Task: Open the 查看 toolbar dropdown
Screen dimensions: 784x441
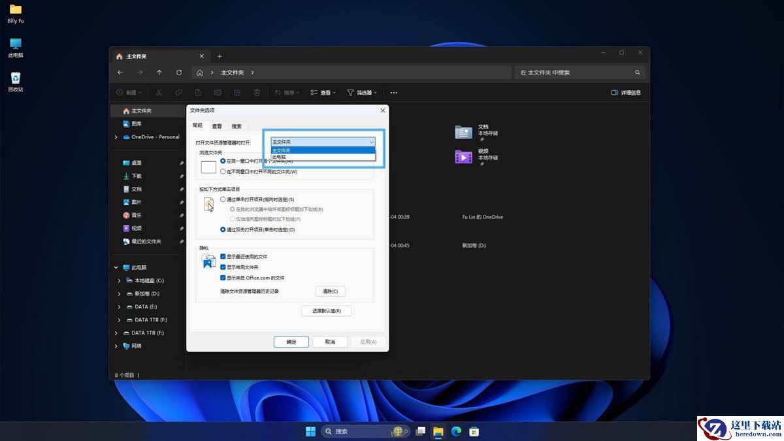Action: [x=323, y=93]
